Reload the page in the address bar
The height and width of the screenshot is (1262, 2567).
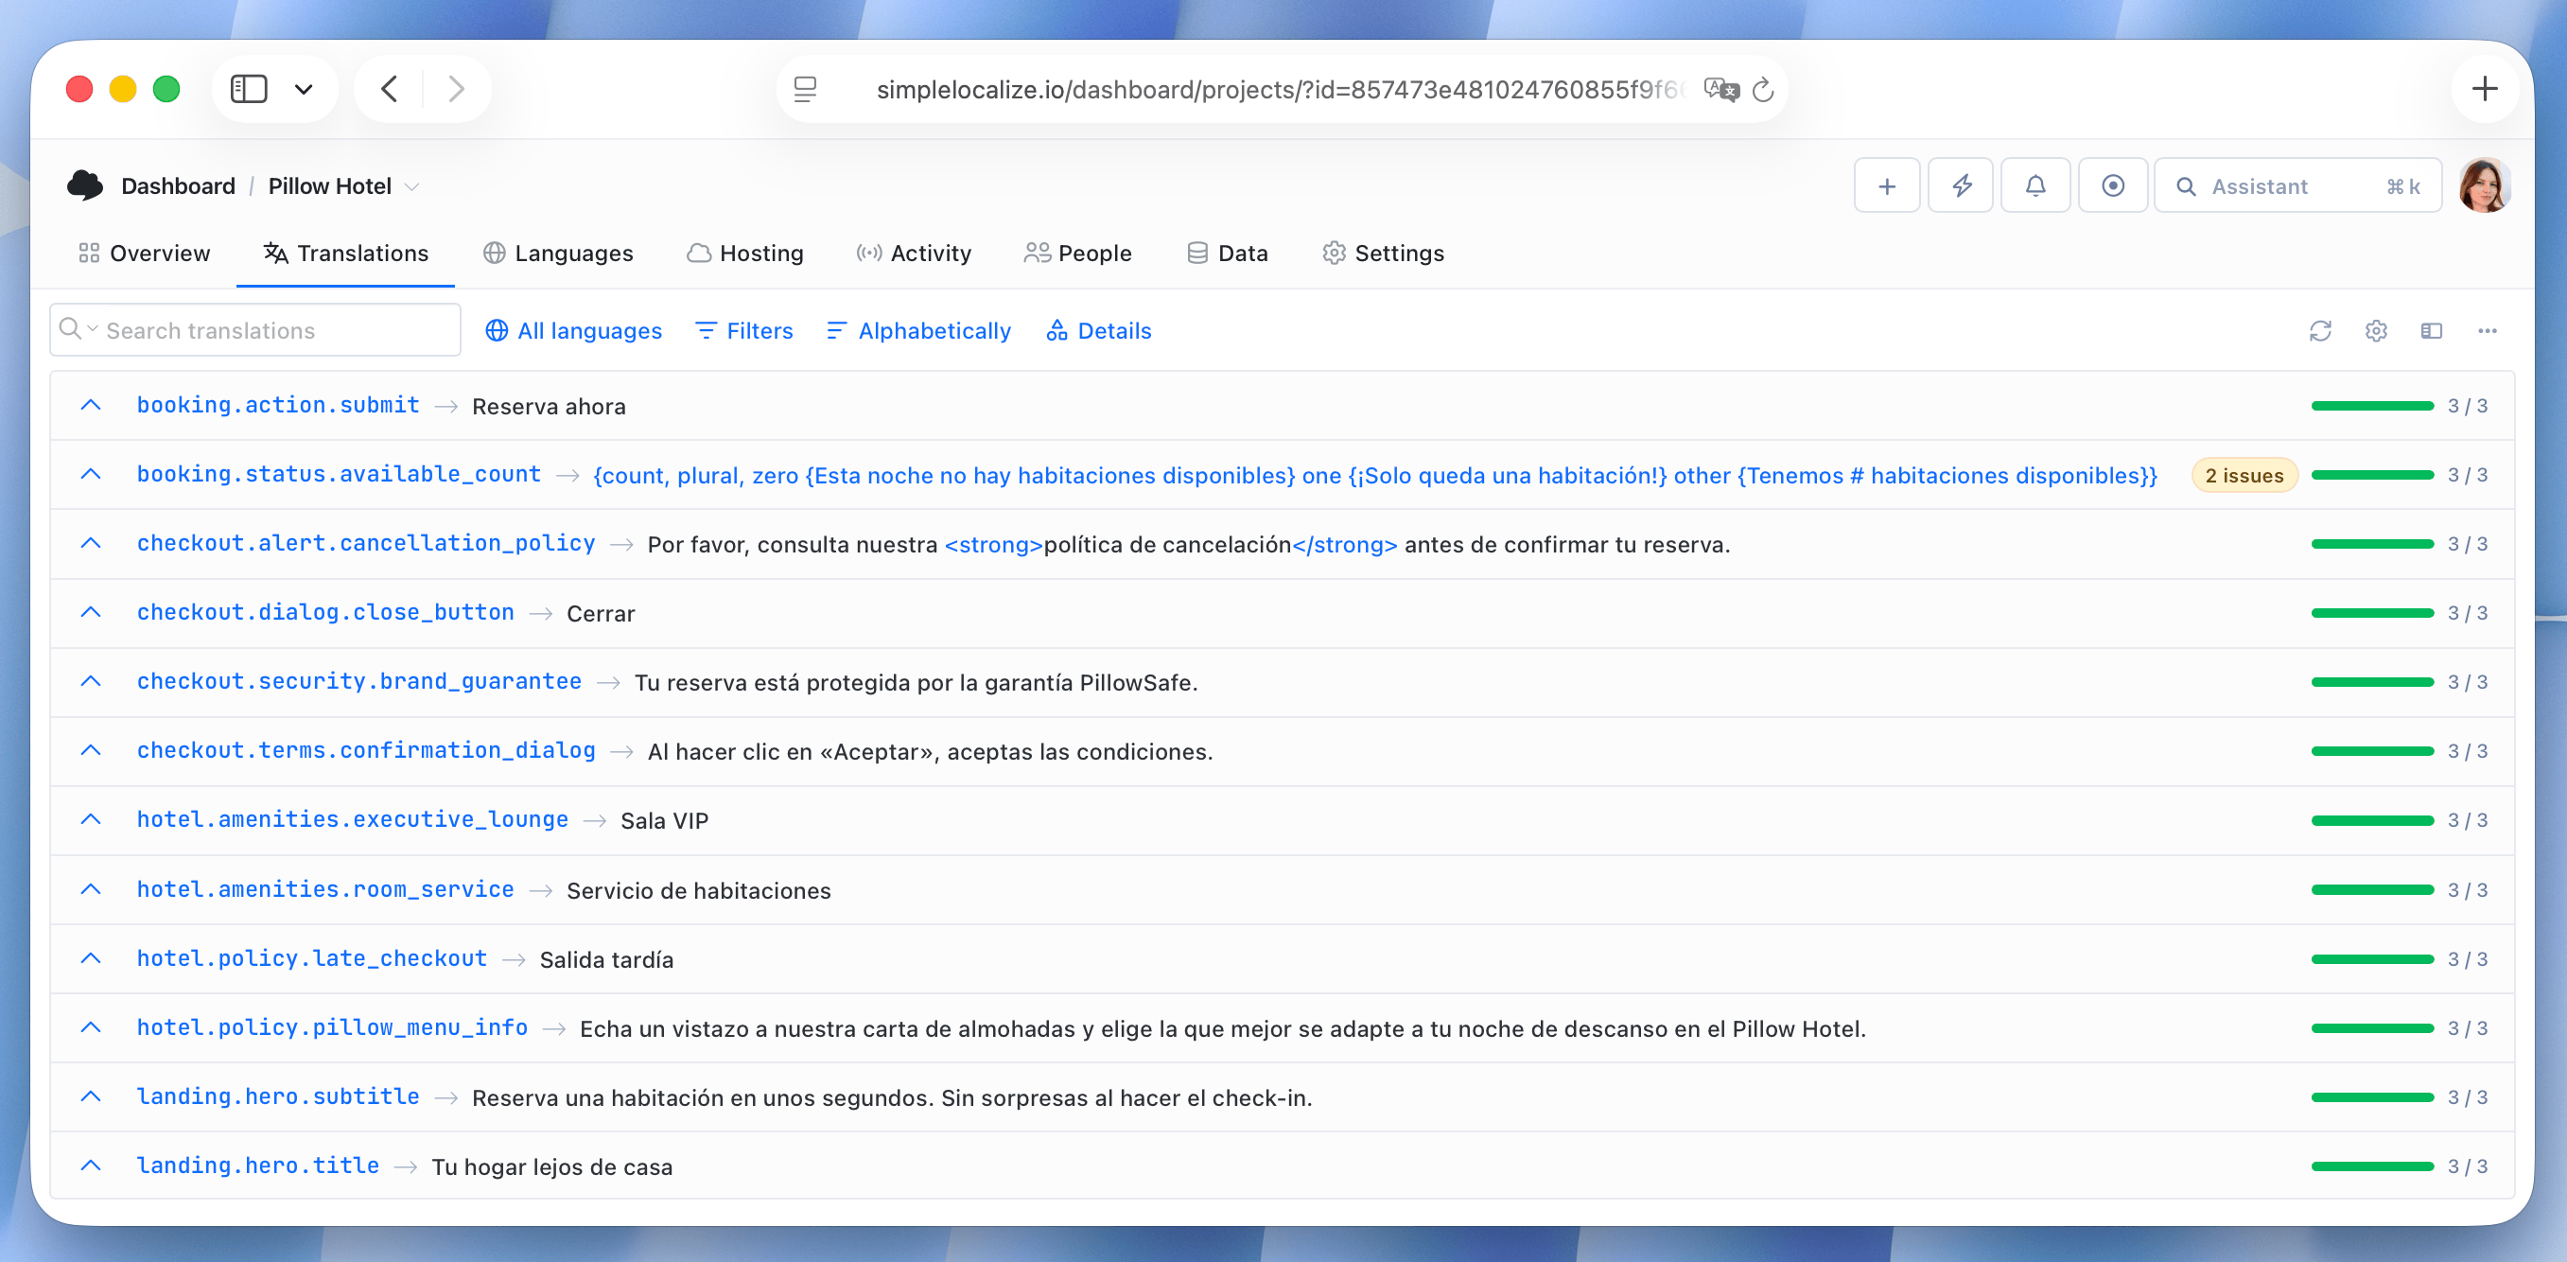tap(1763, 89)
